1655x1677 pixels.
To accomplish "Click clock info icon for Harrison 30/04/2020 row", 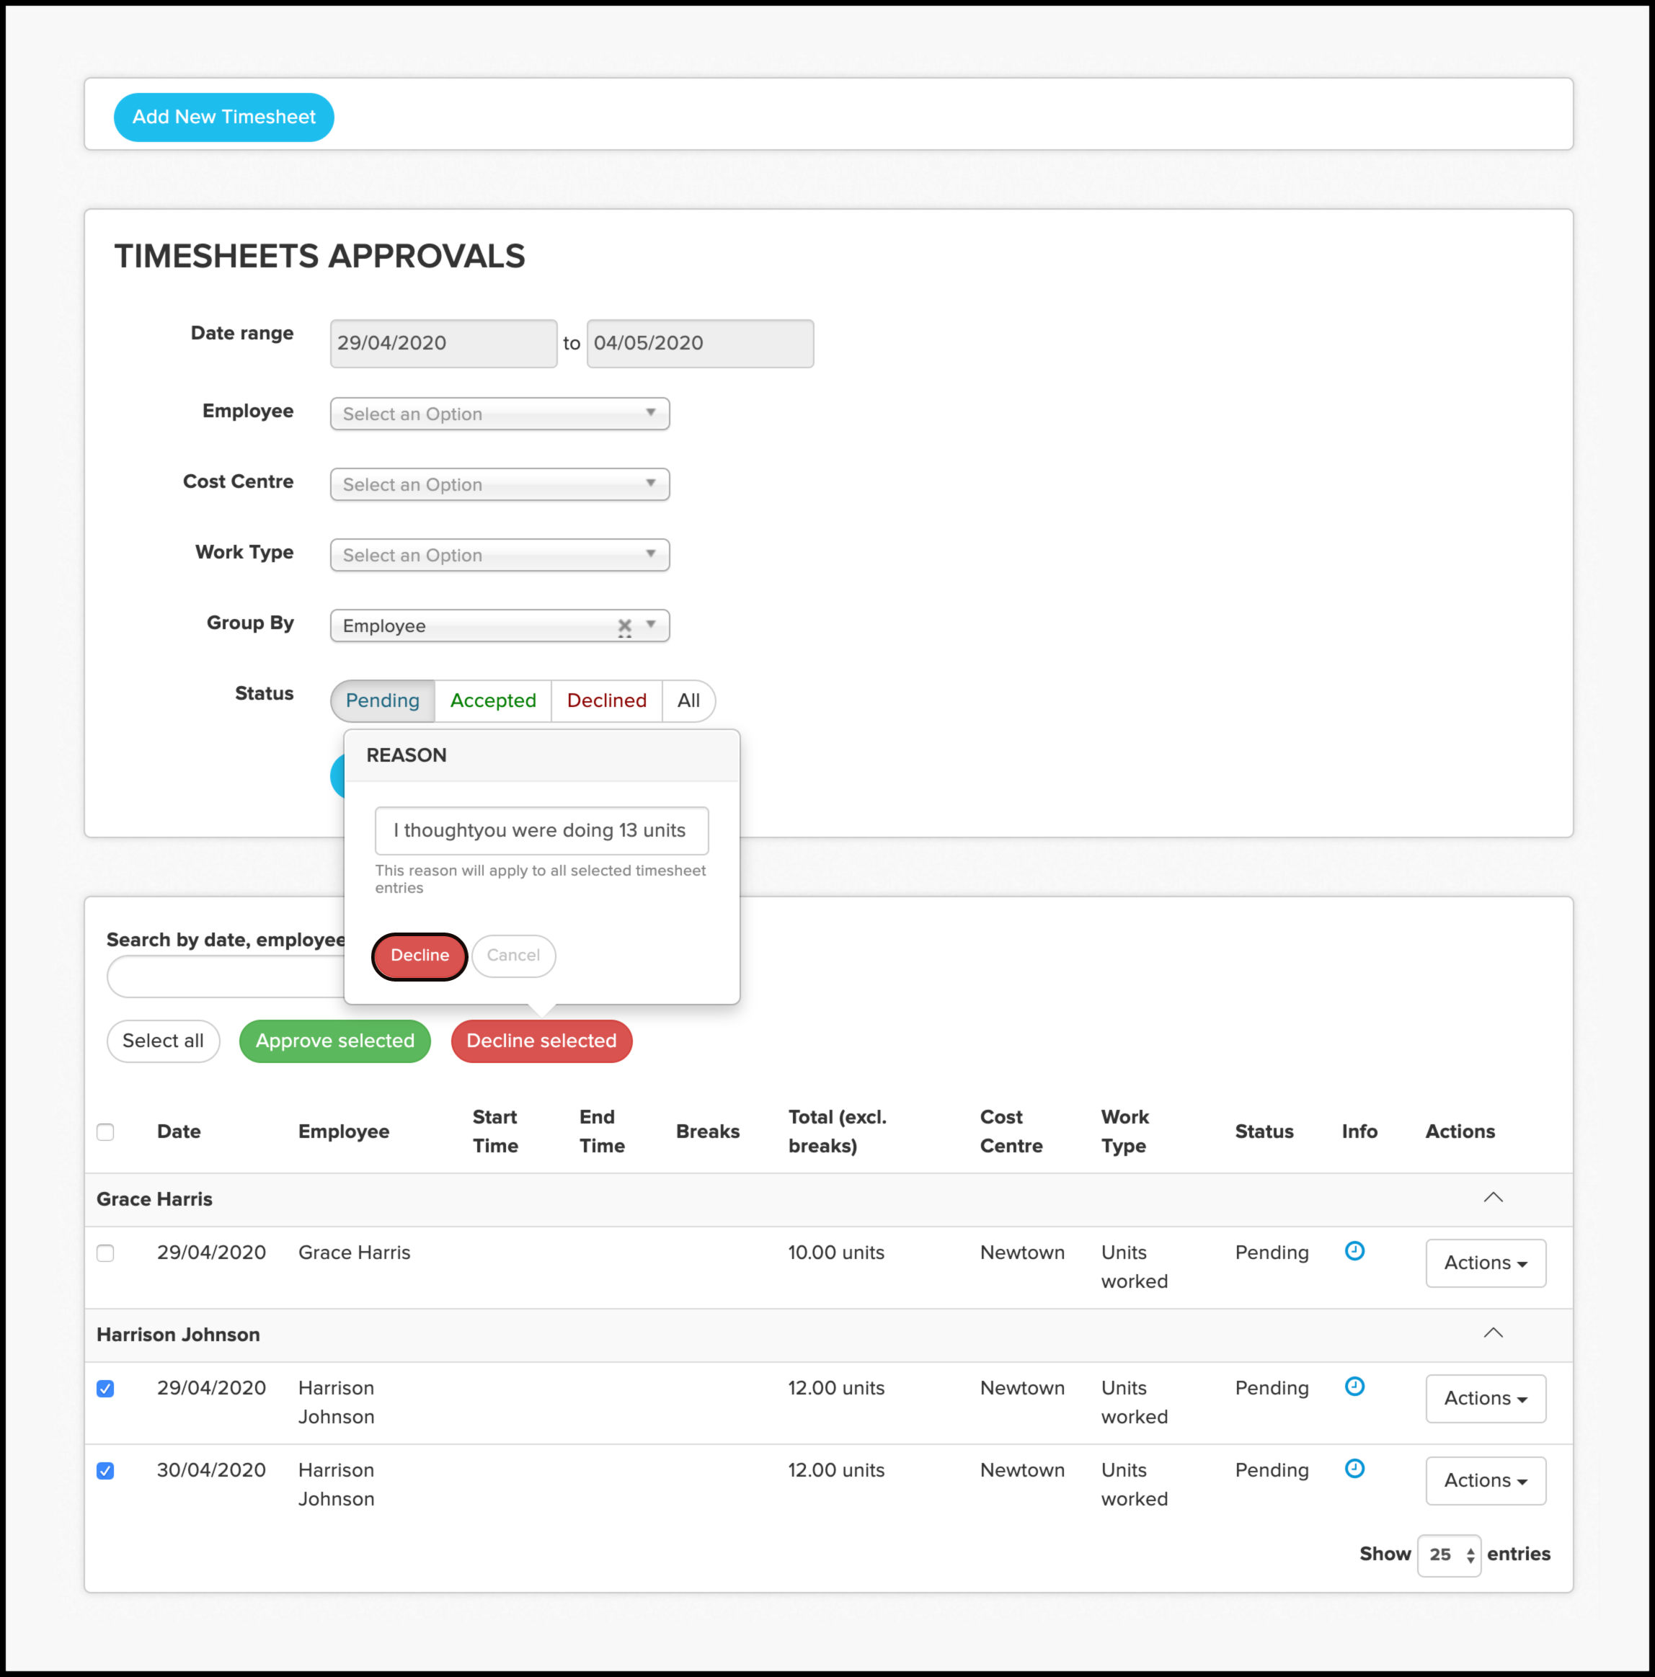I will coord(1354,1469).
